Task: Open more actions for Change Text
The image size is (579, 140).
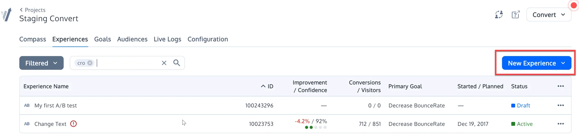Action: click(561, 124)
